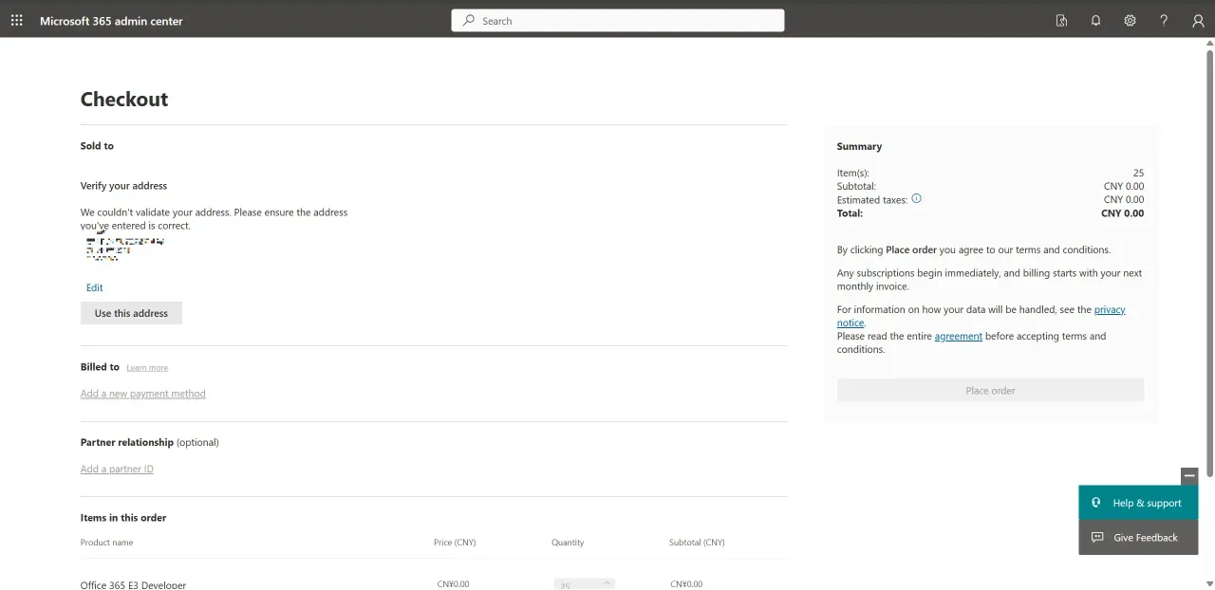Click the scrollbar down arrow
The width and height of the screenshot is (1215, 590).
point(1207,583)
